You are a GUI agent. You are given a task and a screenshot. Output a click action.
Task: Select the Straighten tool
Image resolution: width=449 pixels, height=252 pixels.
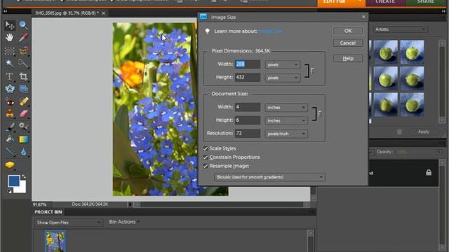(x=23, y=89)
